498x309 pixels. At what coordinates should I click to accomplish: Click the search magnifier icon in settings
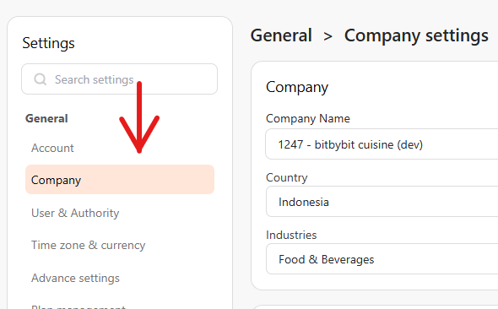[x=41, y=79]
